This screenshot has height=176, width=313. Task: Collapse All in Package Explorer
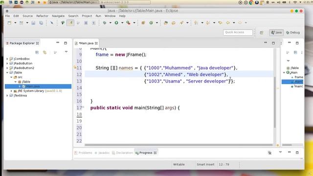tap(37, 52)
